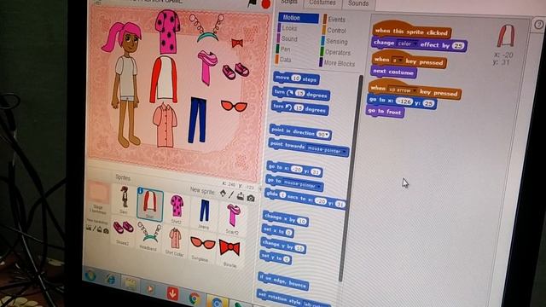This screenshot has height=307, width=546.
Task: Open the red download arrow taskbar app
Action: pyautogui.click(x=172, y=293)
